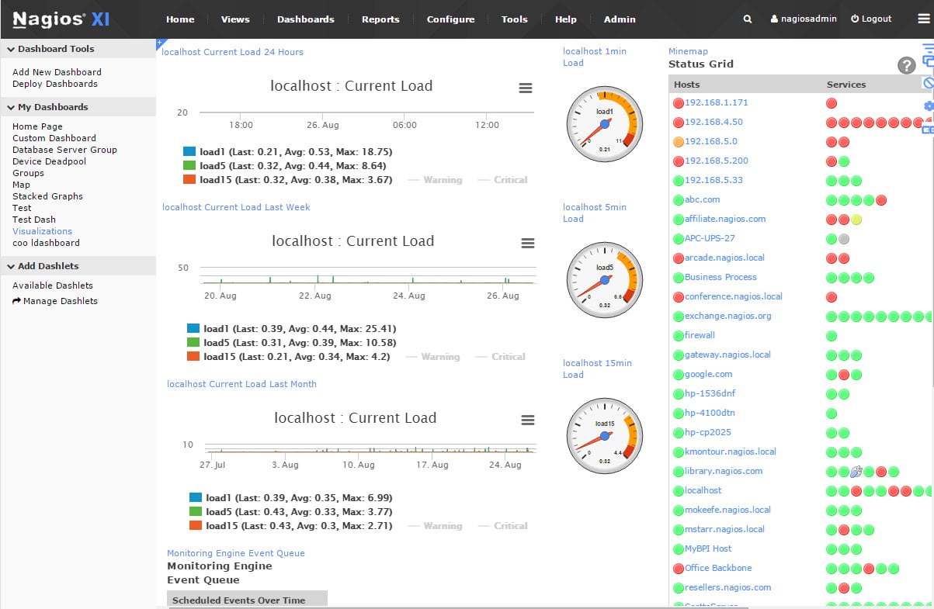Click the orange host status dot beside 192.168.5.0
Image resolution: width=934 pixels, height=609 pixels.
[x=679, y=142]
